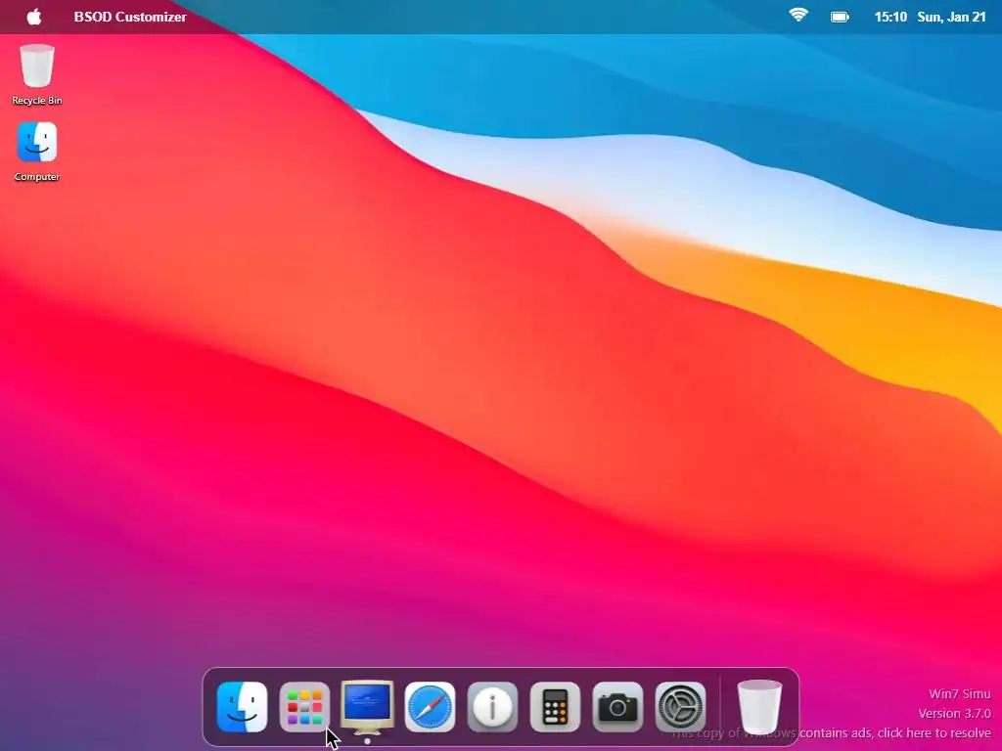This screenshot has height=751, width=1002.
Task: Open Launchpad from the dock
Action: click(x=305, y=707)
